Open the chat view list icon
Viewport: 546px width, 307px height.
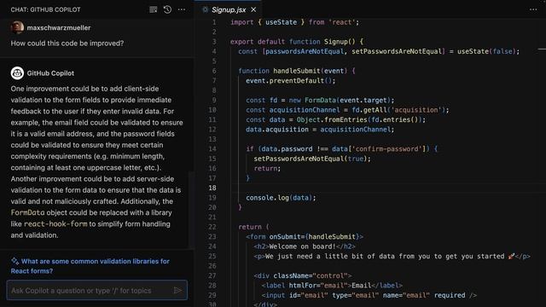tap(154, 9)
